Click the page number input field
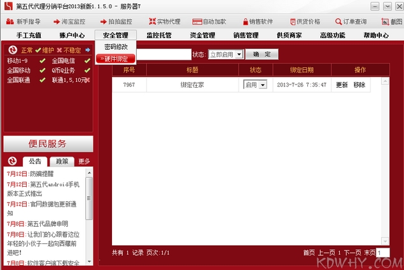This screenshot has height=270, width=404. click(x=382, y=253)
